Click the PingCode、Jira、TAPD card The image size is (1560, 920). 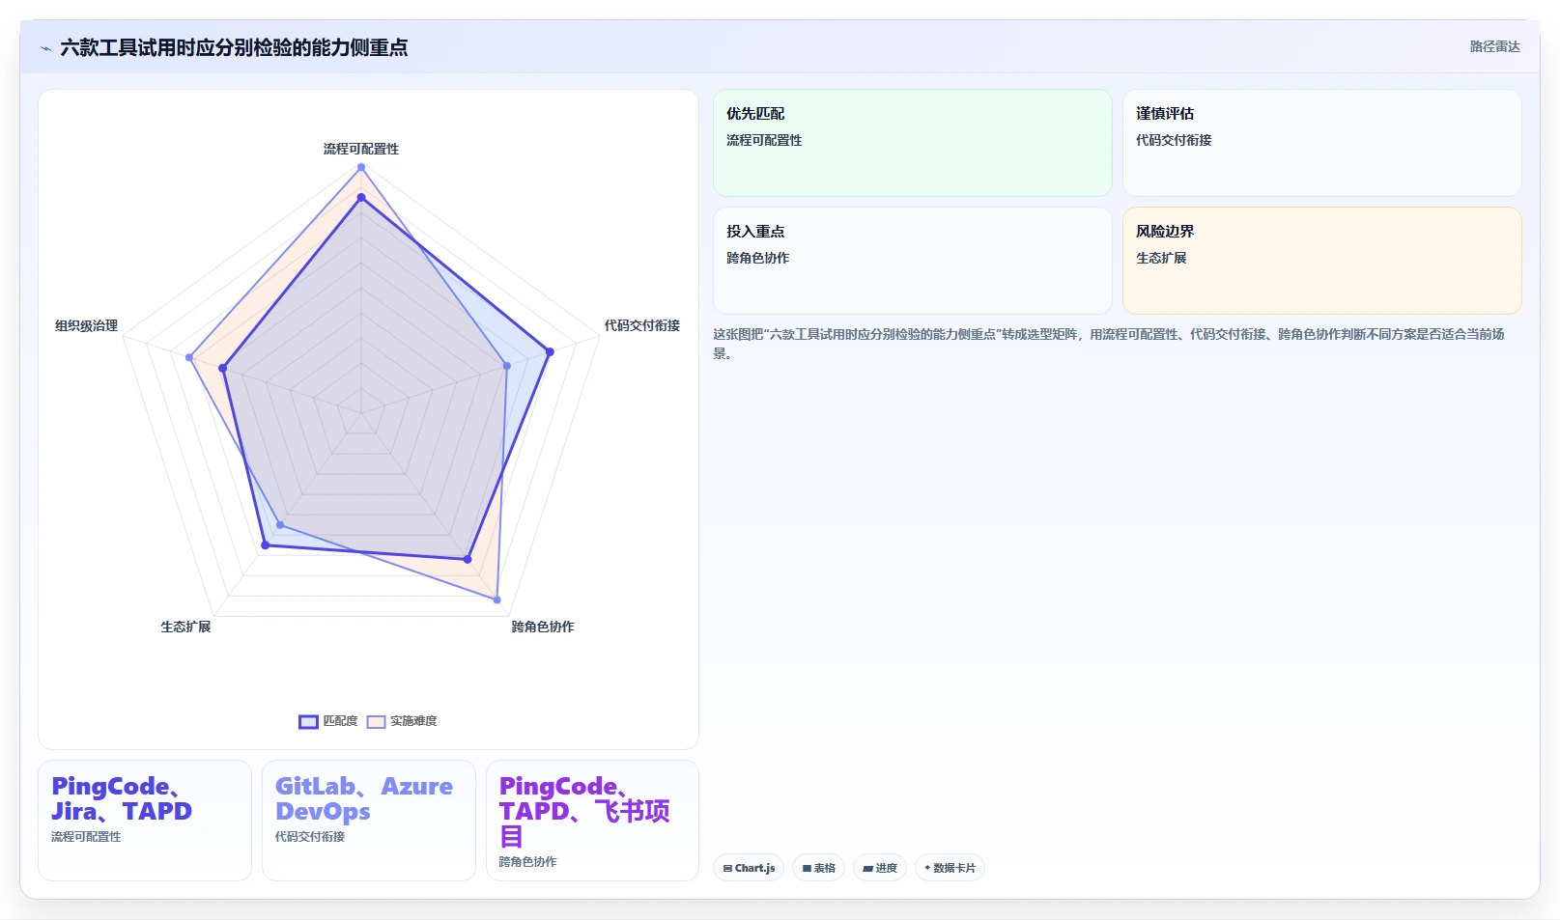[145, 821]
